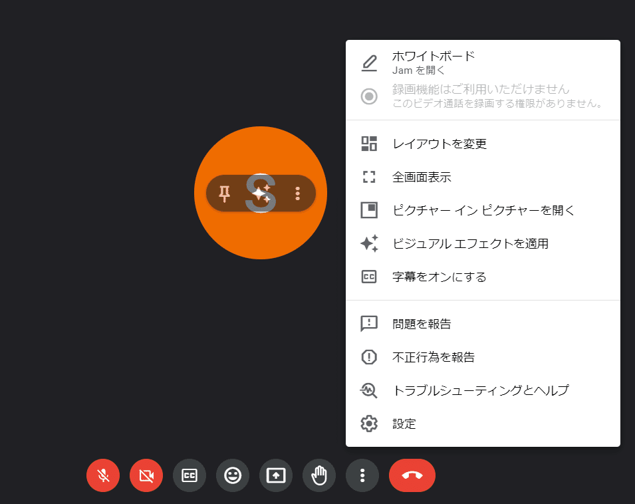
Task: Leave the call with the red hang-up button
Action: point(412,475)
